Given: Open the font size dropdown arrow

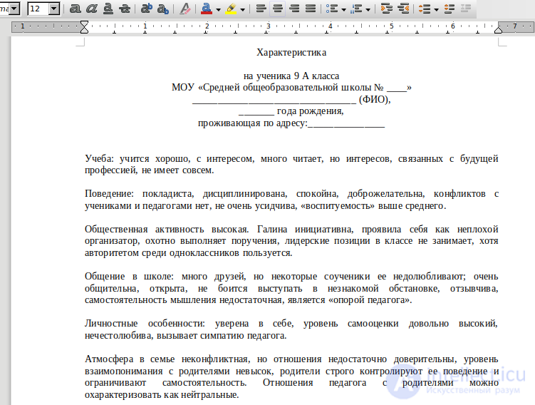Looking at the screenshot, I should pyautogui.click(x=54, y=9).
